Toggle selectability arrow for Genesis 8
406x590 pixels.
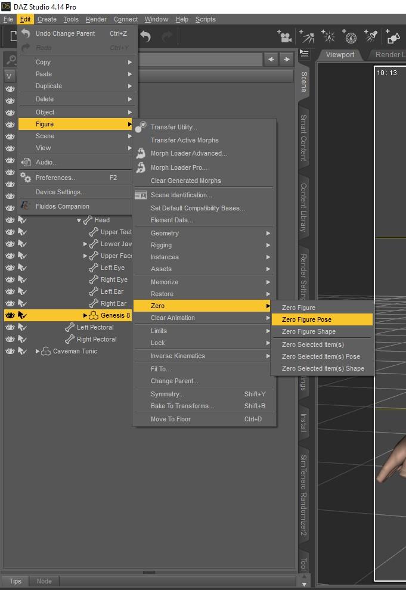22,315
